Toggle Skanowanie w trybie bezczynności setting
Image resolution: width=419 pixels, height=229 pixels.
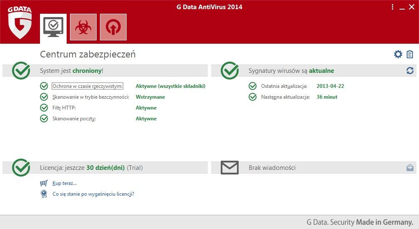[x=90, y=97]
